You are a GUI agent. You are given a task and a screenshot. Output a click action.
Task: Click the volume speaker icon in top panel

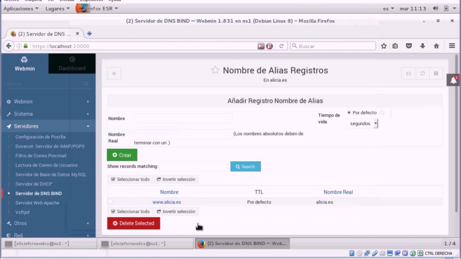(x=435, y=8)
